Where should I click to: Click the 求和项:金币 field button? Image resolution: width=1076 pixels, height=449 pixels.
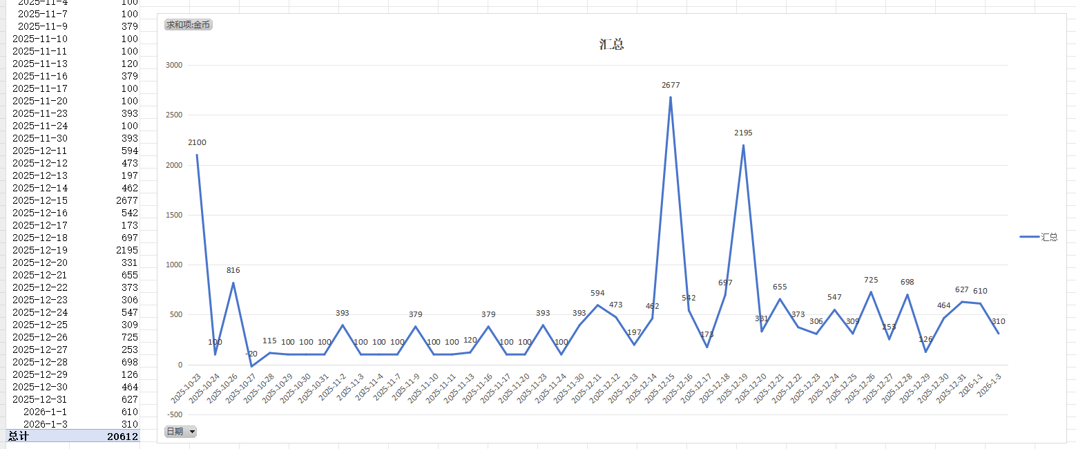click(188, 25)
